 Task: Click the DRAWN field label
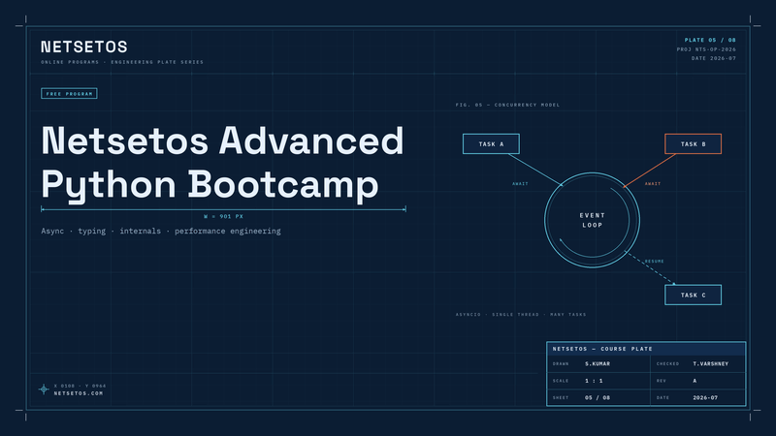click(561, 364)
